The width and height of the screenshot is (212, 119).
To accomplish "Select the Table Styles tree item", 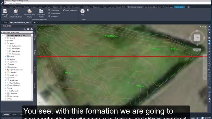I will [x=16, y=51].
